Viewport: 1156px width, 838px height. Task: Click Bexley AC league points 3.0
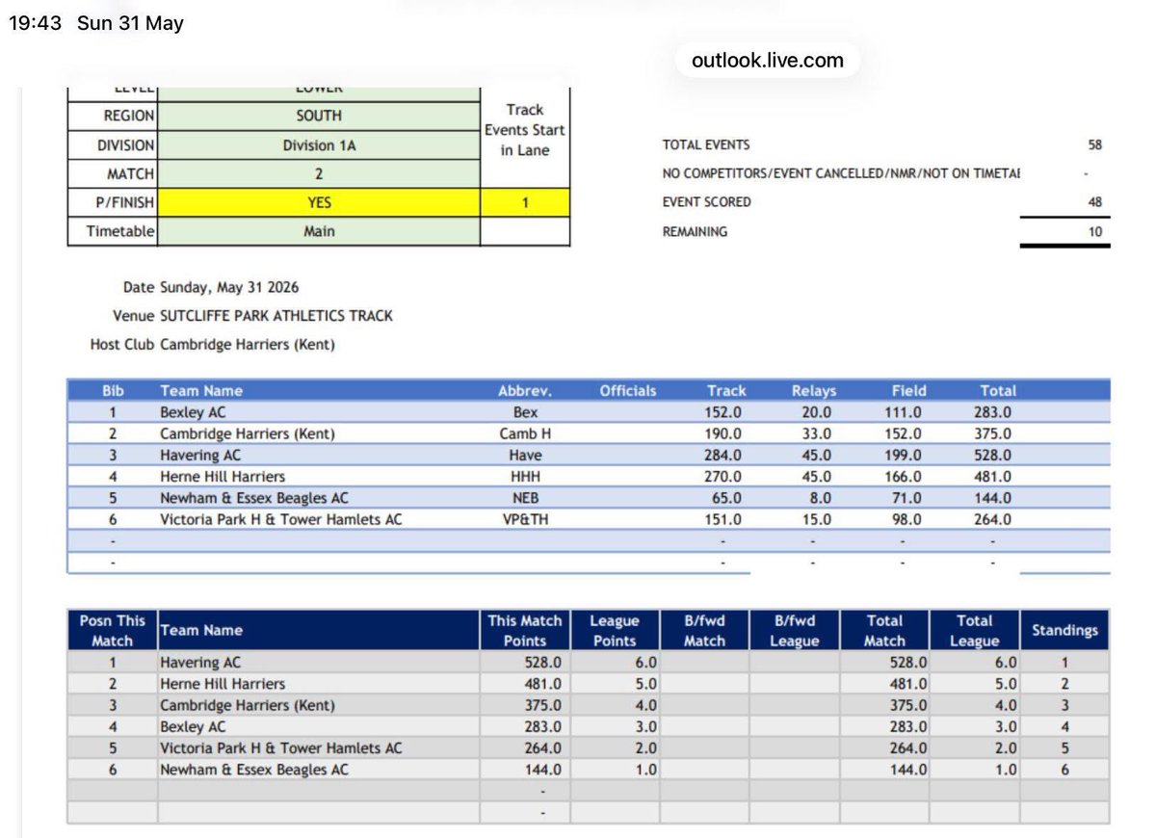645,727
